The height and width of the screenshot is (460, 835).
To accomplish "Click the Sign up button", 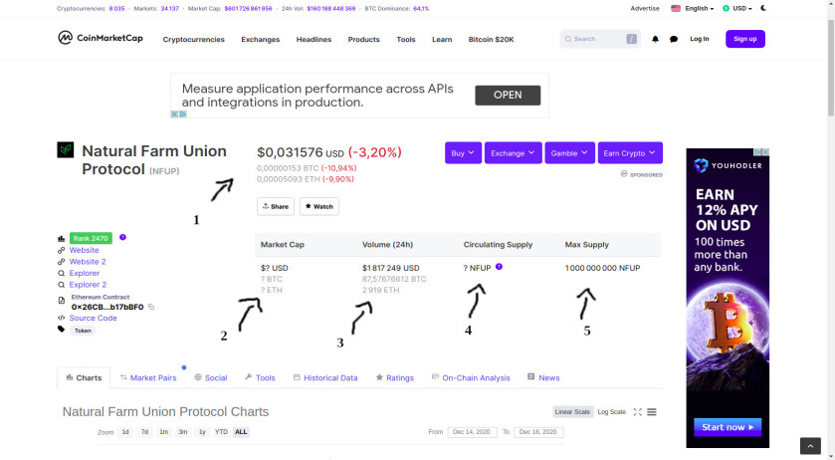I will click(745, 39).
